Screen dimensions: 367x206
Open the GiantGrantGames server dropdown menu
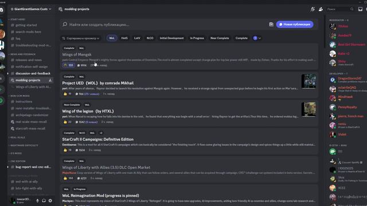[x=31, y=9]
